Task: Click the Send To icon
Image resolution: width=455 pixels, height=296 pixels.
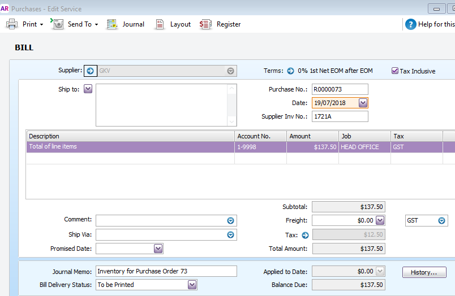Action: point(58,24)
